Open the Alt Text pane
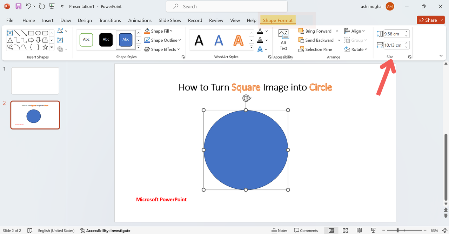The height and width of the screenshot is (234, 449). tap(283, 40)
